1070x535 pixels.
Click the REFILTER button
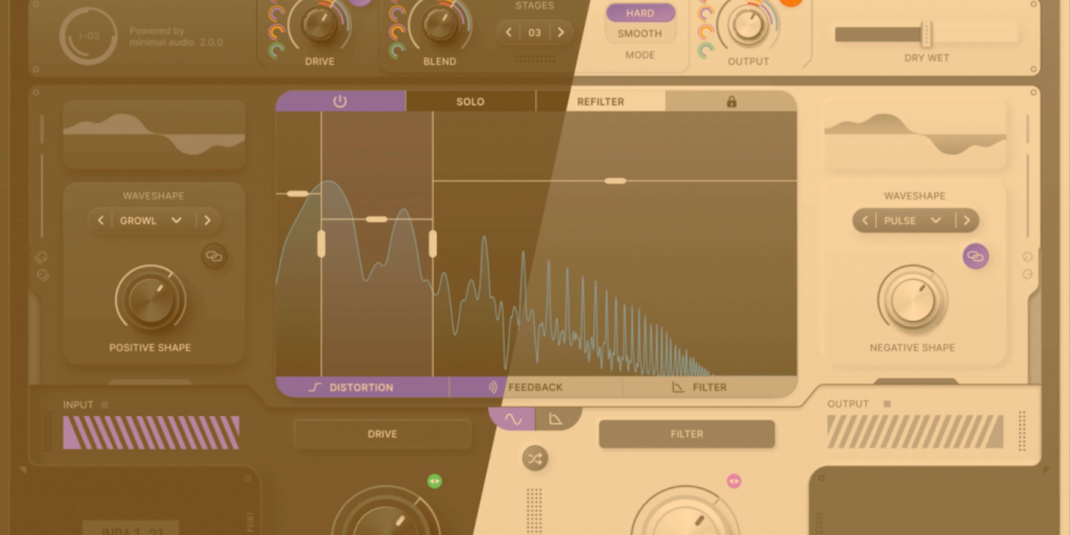click(601, 102)
